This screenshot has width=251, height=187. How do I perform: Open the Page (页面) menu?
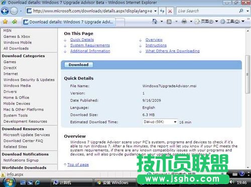pos(207,22)
